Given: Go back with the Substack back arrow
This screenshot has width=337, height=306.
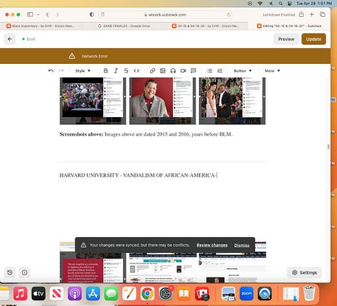Looking at the screenshot, I should pos(10,39).
